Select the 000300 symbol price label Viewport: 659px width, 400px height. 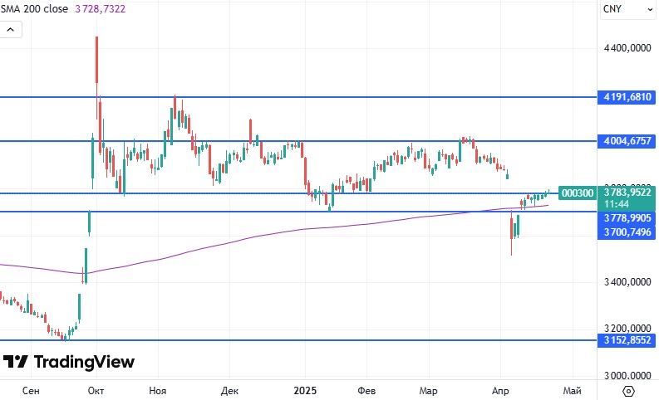tap(578, 193)
